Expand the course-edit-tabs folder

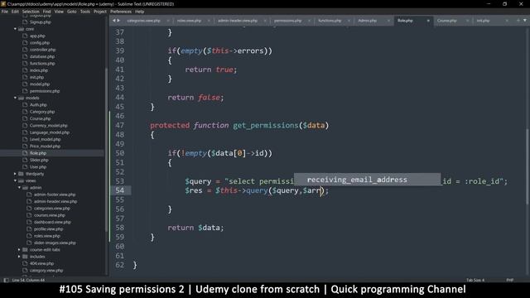[19, 250]
